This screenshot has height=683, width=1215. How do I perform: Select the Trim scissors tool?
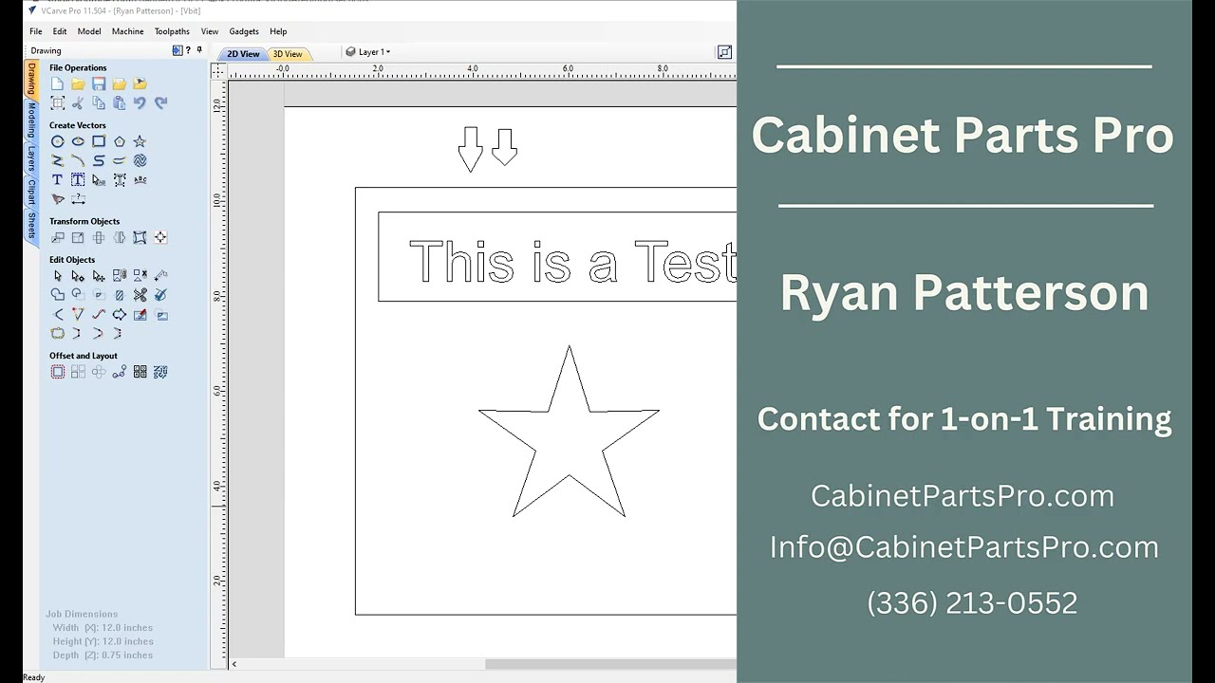click(140, 295)
